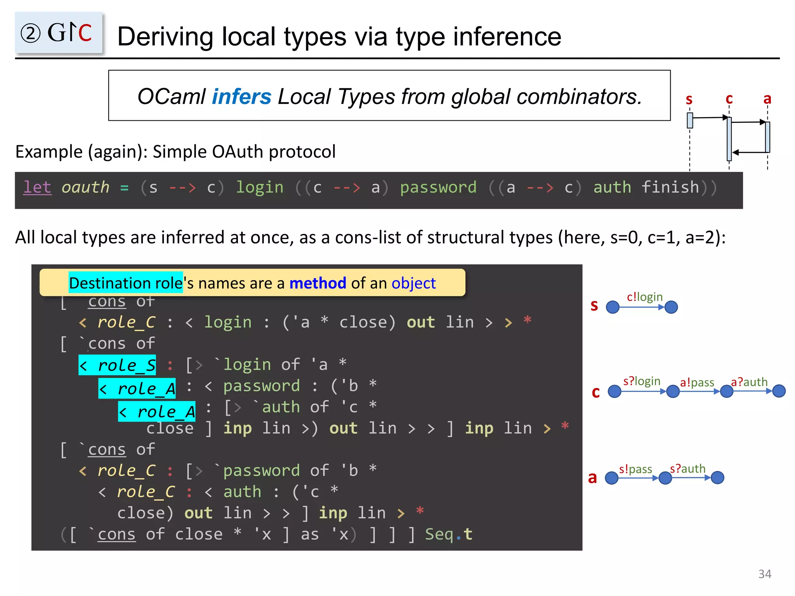Click the bold blue word 'method' in the callout

(318, 283)
